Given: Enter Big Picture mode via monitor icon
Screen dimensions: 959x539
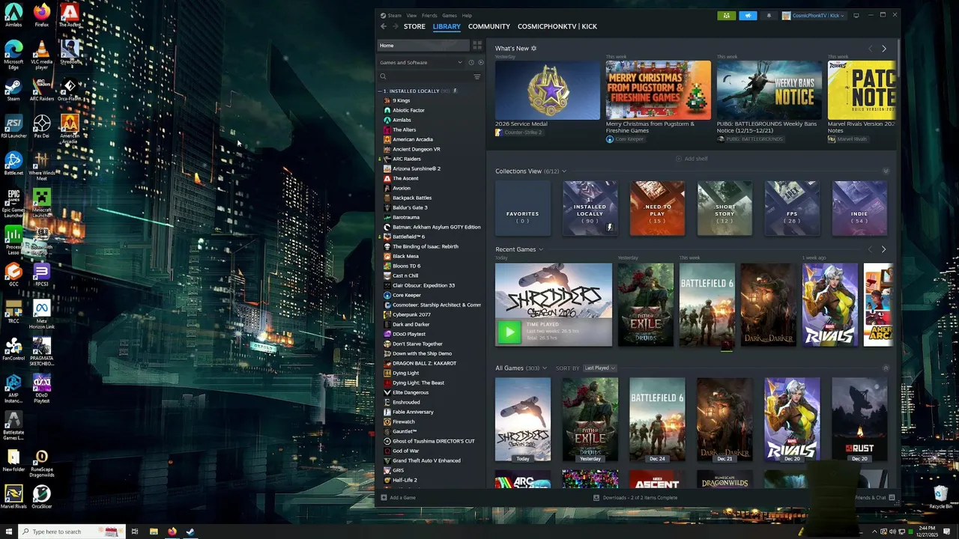Looking at the screenshot, I should tap(856, 16).
